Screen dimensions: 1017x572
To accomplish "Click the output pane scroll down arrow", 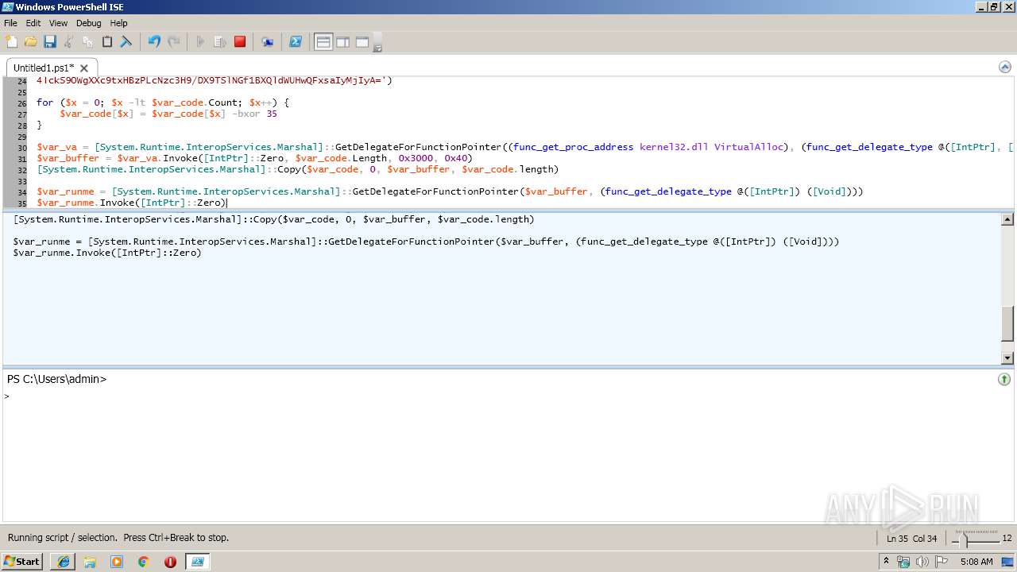I will tap(1007, 358).
